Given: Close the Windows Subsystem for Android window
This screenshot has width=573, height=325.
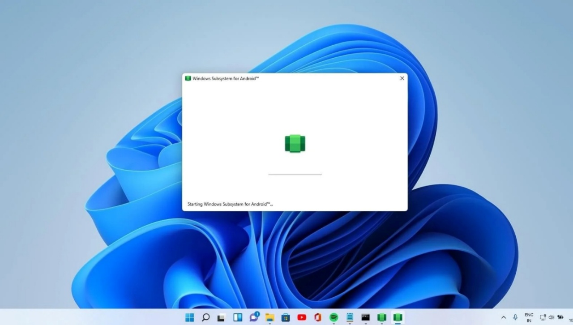Looking at the screenshot, I should coord(402,78).
